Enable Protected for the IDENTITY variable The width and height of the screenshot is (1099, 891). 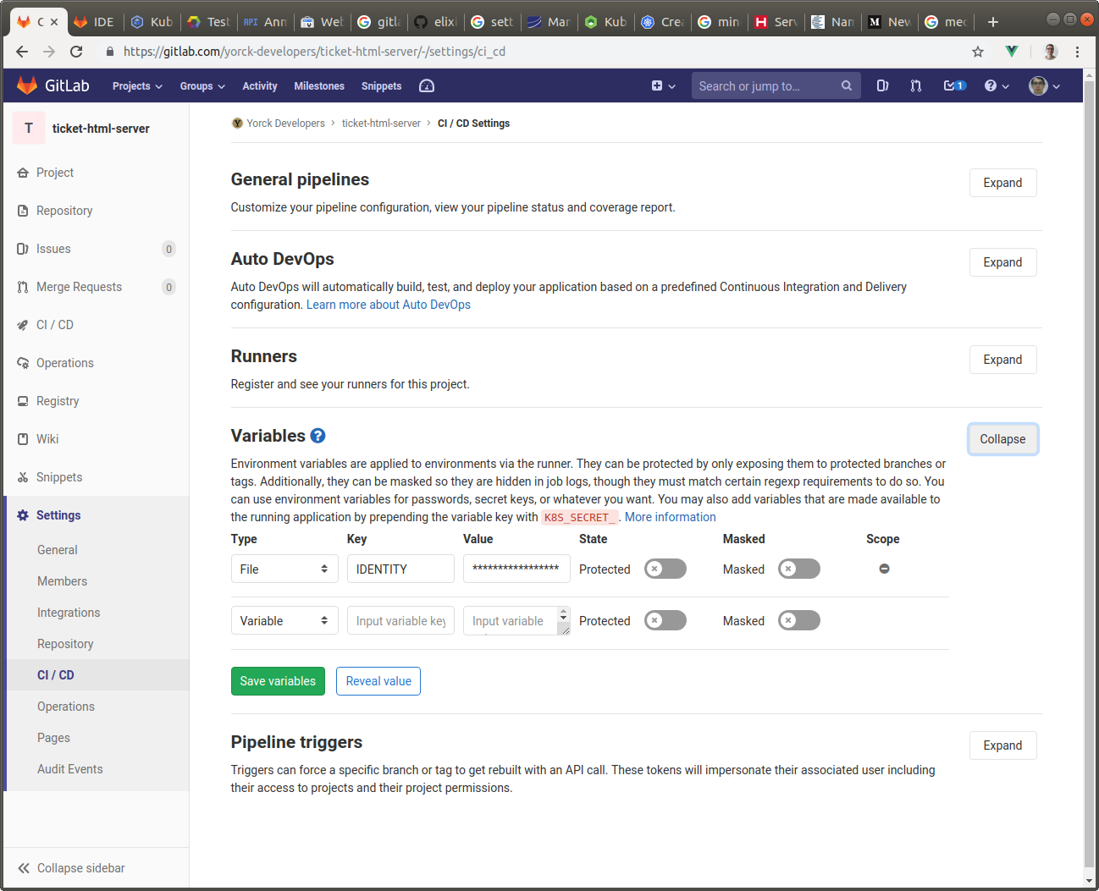(x=665, y=569)
